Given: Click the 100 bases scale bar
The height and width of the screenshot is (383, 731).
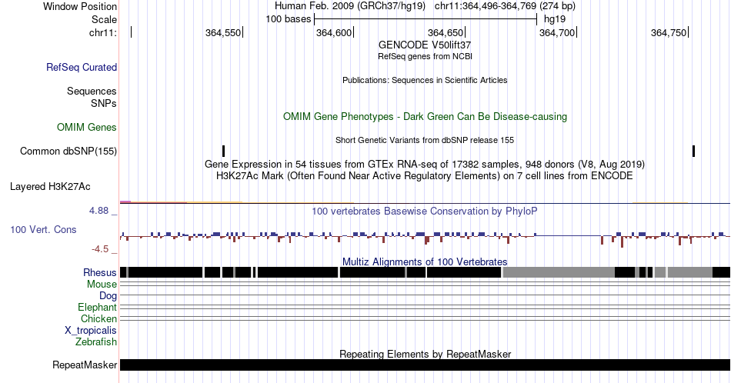Looking at the screenshot, I should 426,19.
